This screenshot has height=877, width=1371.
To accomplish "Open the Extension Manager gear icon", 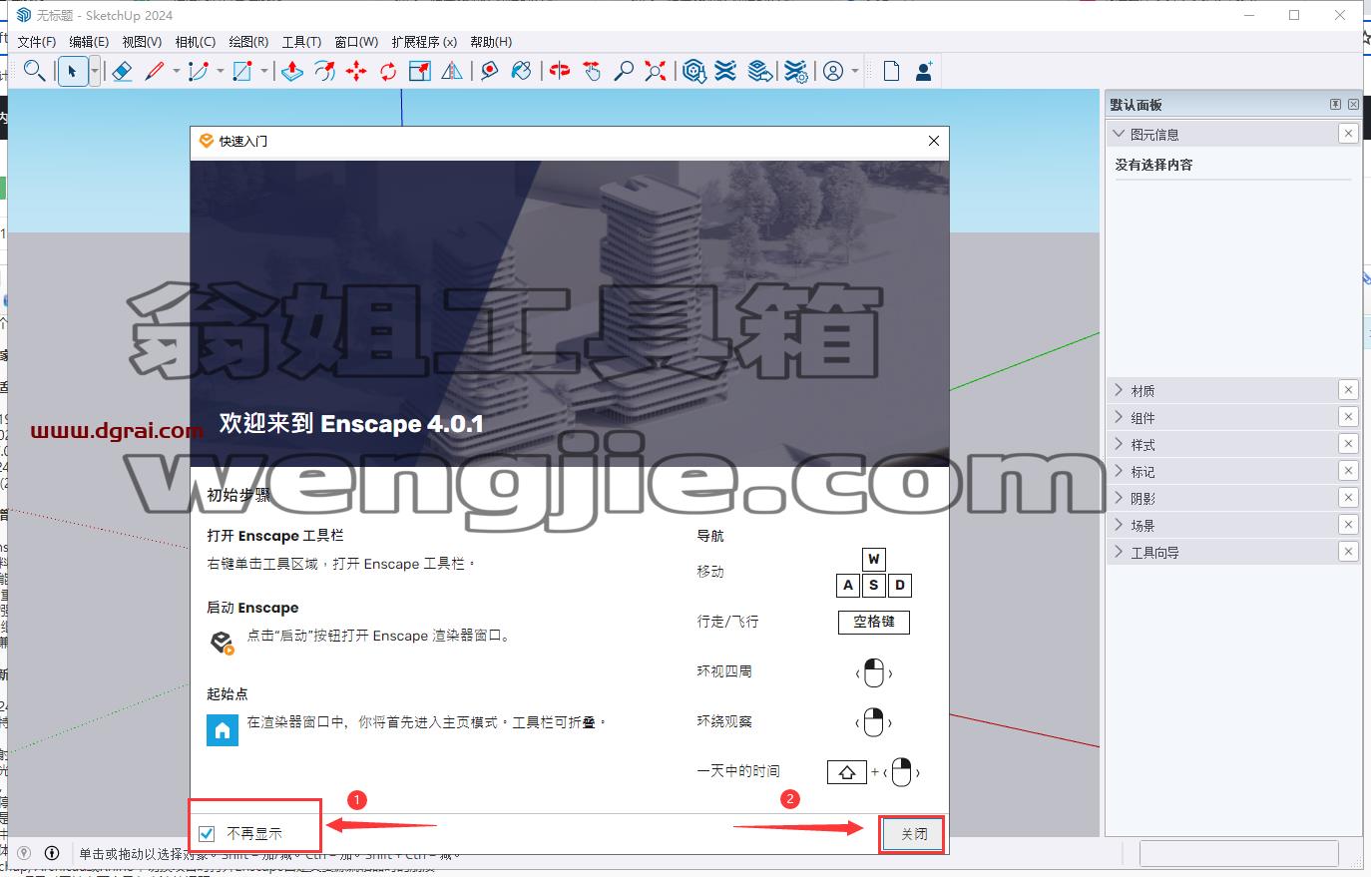I will 795,71.
